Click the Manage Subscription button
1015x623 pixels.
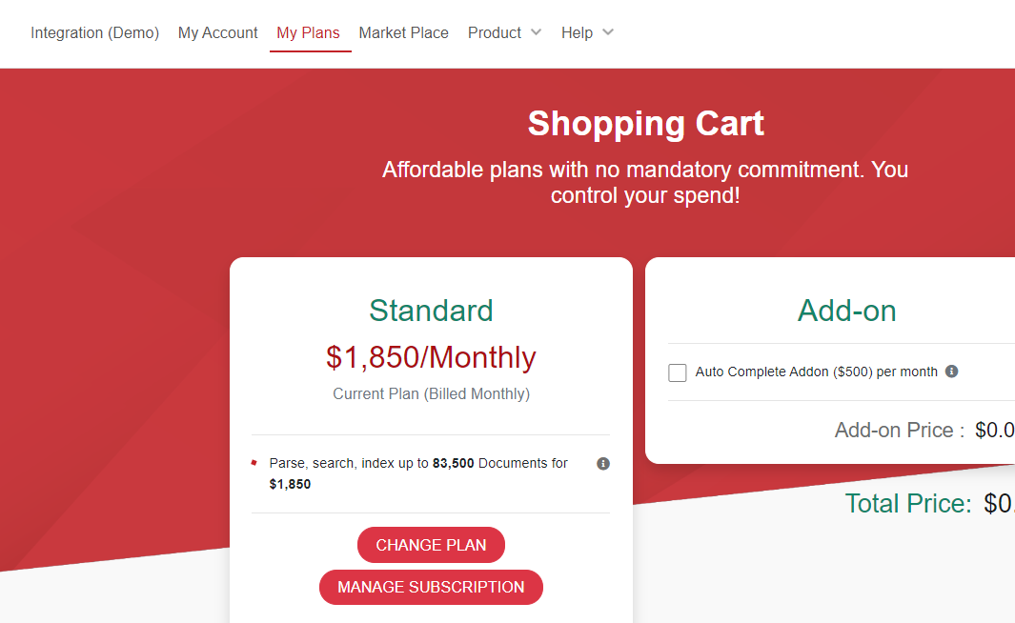coord(431,587)
